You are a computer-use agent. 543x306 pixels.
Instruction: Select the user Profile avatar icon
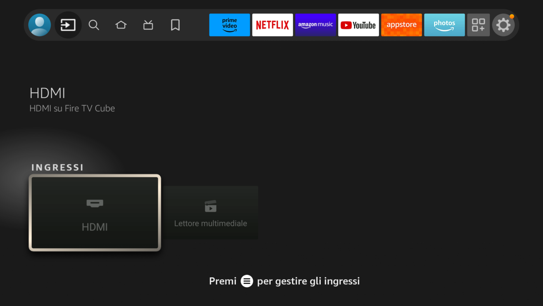pos(39,25)
